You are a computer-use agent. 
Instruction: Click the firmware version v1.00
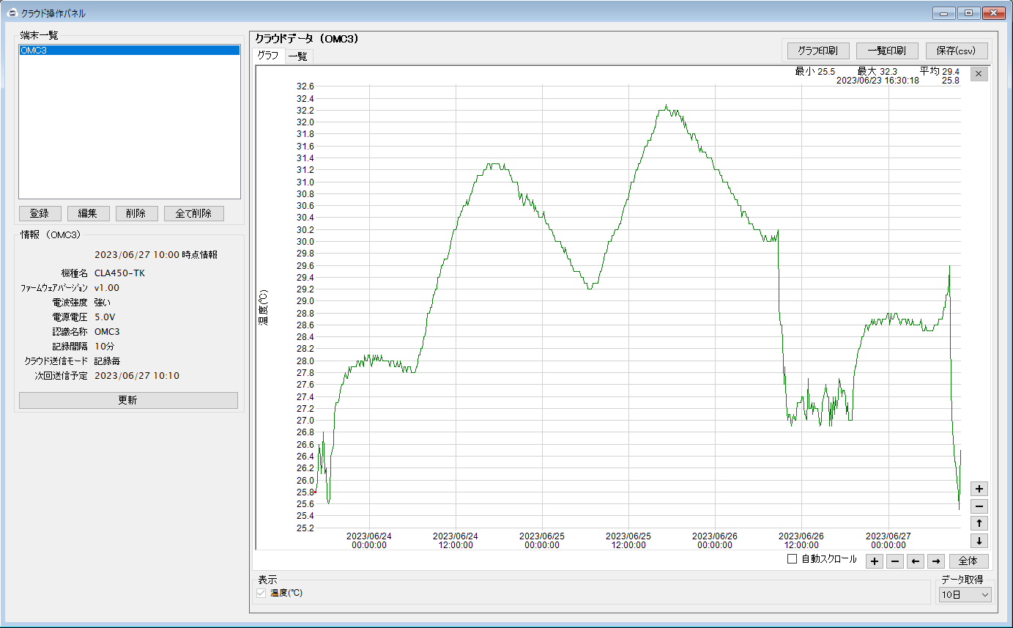click(107, 287)
